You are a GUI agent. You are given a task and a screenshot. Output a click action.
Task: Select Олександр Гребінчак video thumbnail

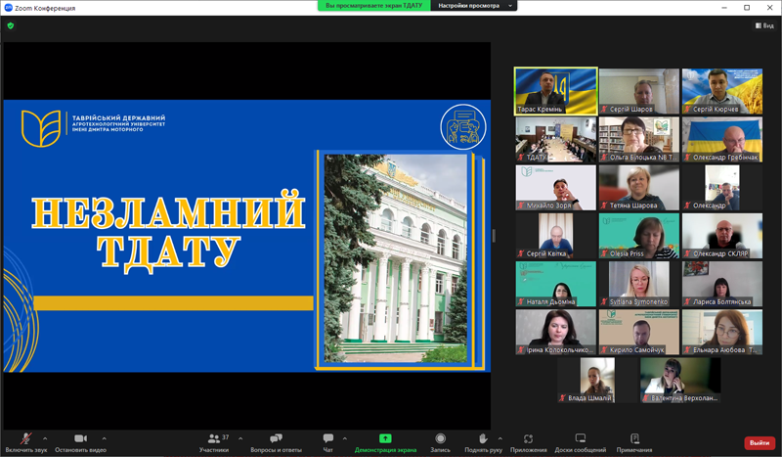[x=722, y=139]
